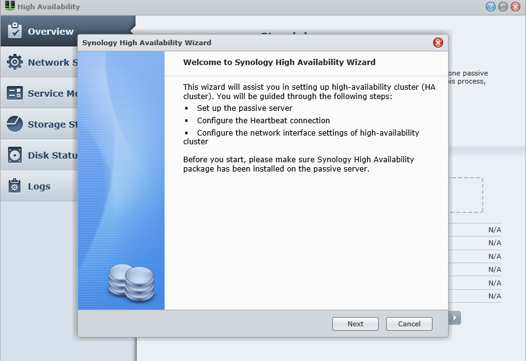This screenshot has width=526, height=361.
Task: Cancel the High Availability wizard
Action: [409, 324]
